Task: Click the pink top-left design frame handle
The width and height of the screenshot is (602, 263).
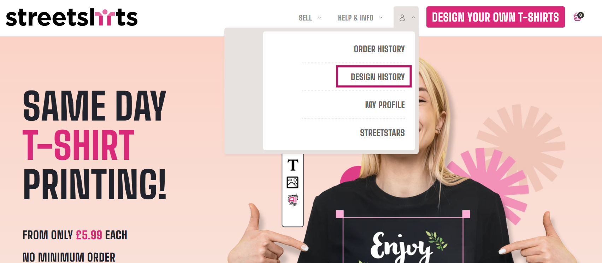Action: click(x=340, y=214)
